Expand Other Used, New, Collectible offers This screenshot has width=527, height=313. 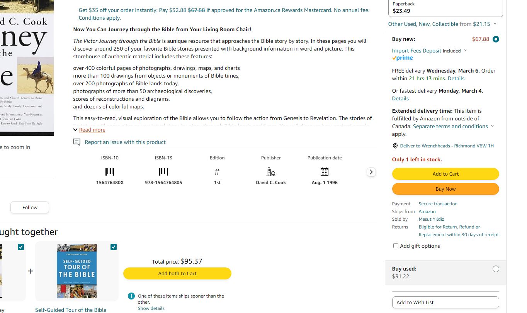[x=442, y=24]
